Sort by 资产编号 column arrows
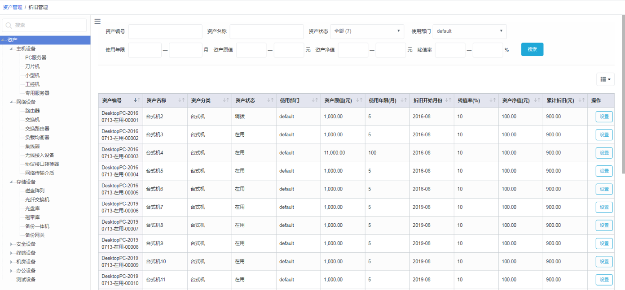The height and width of the screenshot is (290, 625). (137, 100)
